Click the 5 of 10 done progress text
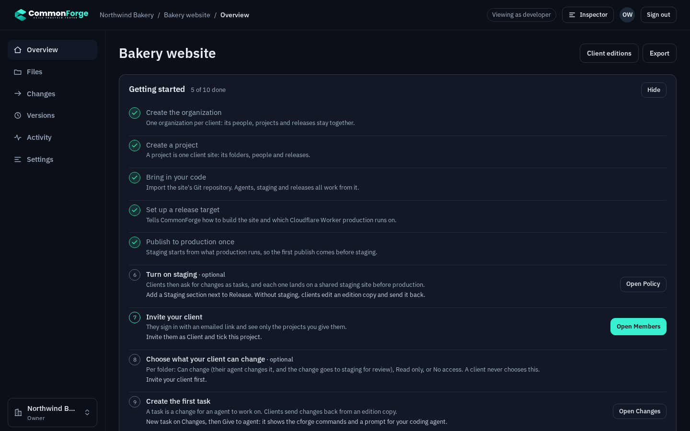This screenshot has height=431, width=690. pos(208,90)
